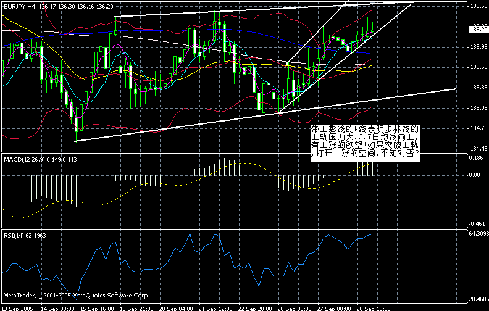The image size is (489, 311).
Task: Click the 21 Sep 12:00 time label
Action: [x=215, y=309]
